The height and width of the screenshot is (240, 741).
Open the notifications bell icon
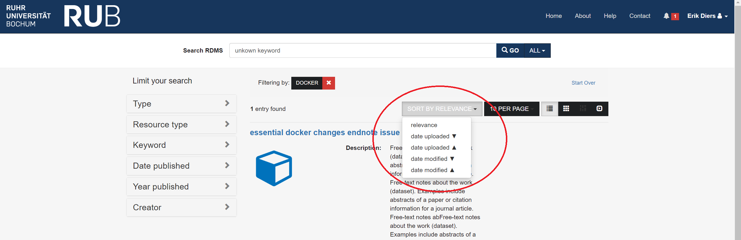(x=666, y=16)
